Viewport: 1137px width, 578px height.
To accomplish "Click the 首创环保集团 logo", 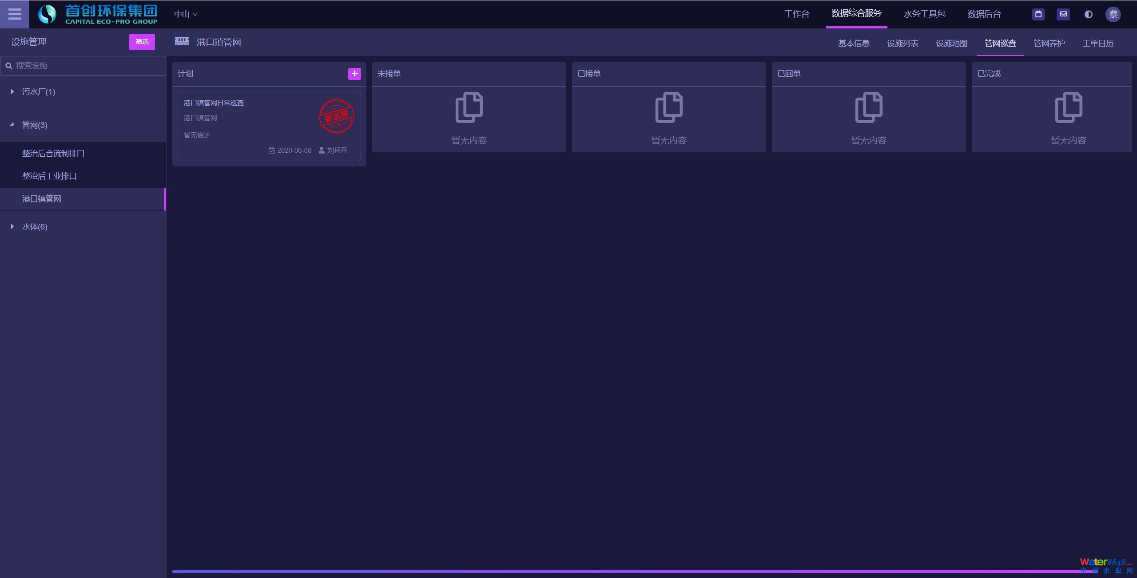I will (98, 14).
